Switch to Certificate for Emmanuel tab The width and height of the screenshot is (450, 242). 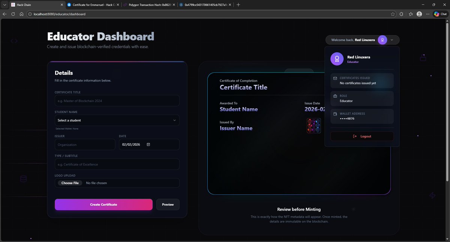coord(94,5)
